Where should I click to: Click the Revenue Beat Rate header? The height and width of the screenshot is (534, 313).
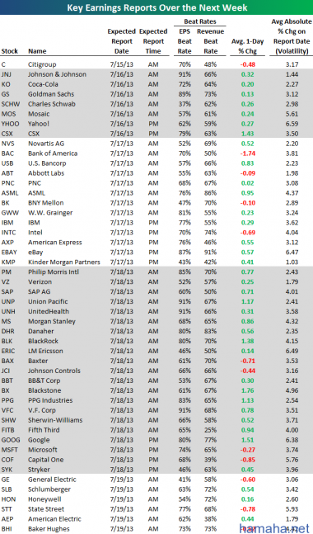pos(210,41)
